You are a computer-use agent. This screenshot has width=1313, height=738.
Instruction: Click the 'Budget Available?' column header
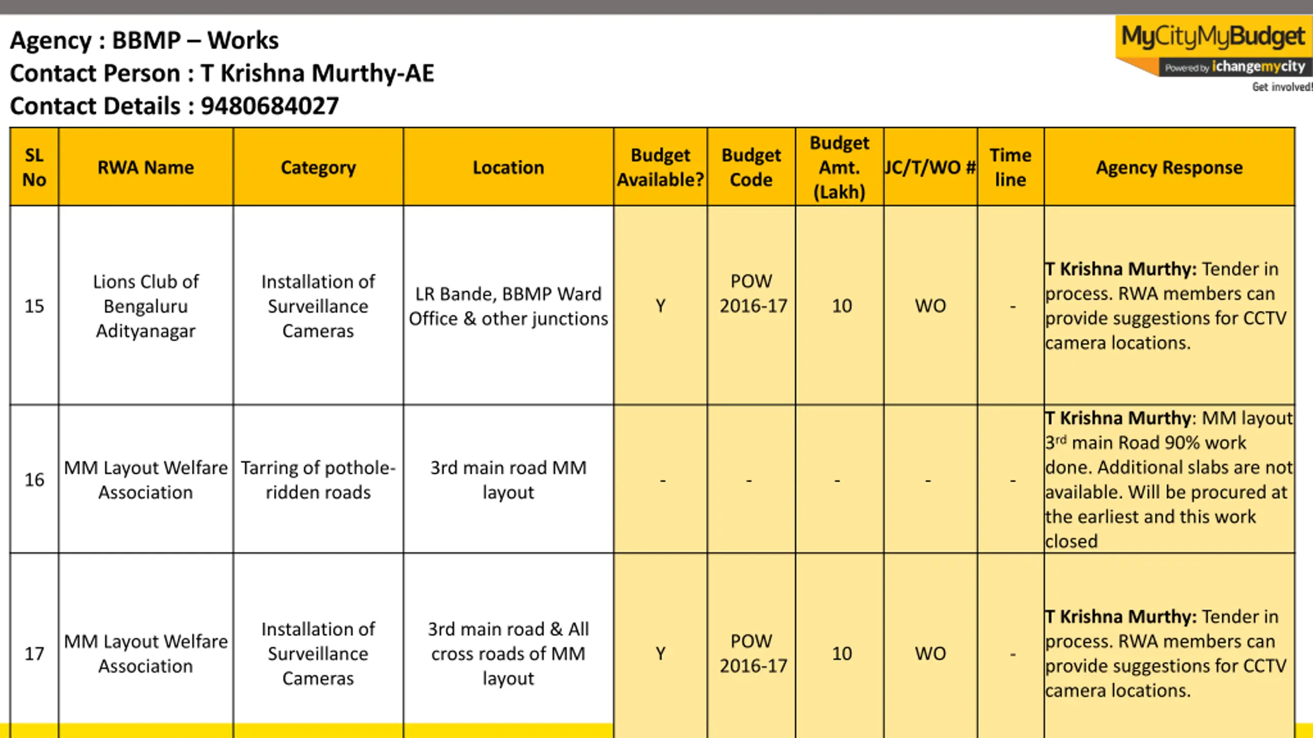(660, 167)
